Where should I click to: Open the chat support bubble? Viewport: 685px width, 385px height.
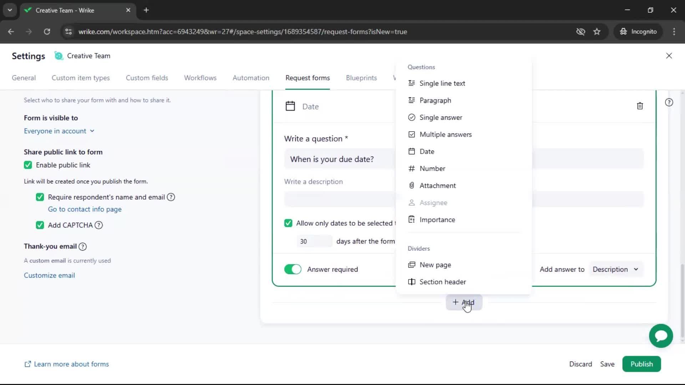tap(661, 336)
